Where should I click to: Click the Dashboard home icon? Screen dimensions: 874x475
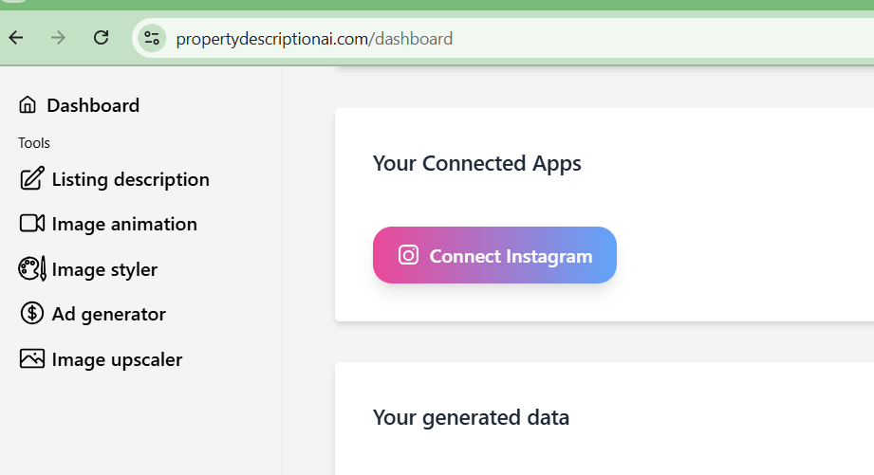click(x=28, y=105)
